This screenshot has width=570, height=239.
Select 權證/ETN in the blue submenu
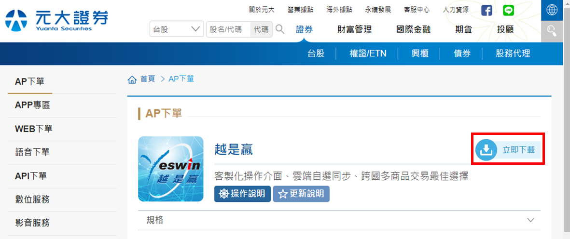[x=368, y=53]
